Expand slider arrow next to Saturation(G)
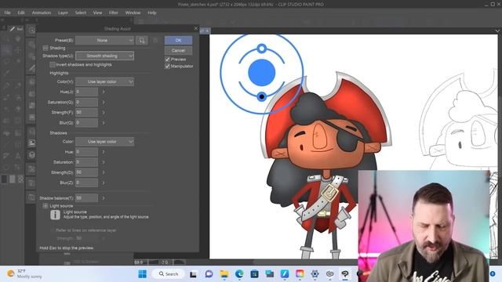This screenshot has width=502, height=282. click(104, 103)
